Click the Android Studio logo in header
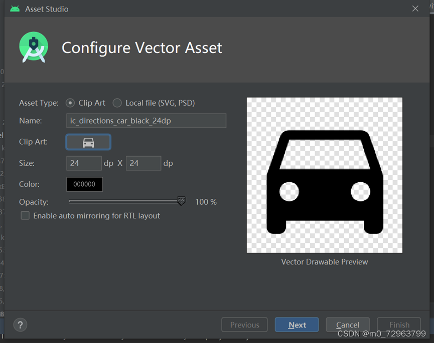Image resolution: width=434 pixels, height=343 pixels. (x=34, y=47)
